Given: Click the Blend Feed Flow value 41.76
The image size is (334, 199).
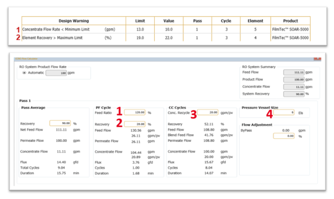Looking at the screenshot, I should pyautogui.click(x=209, y=135).
